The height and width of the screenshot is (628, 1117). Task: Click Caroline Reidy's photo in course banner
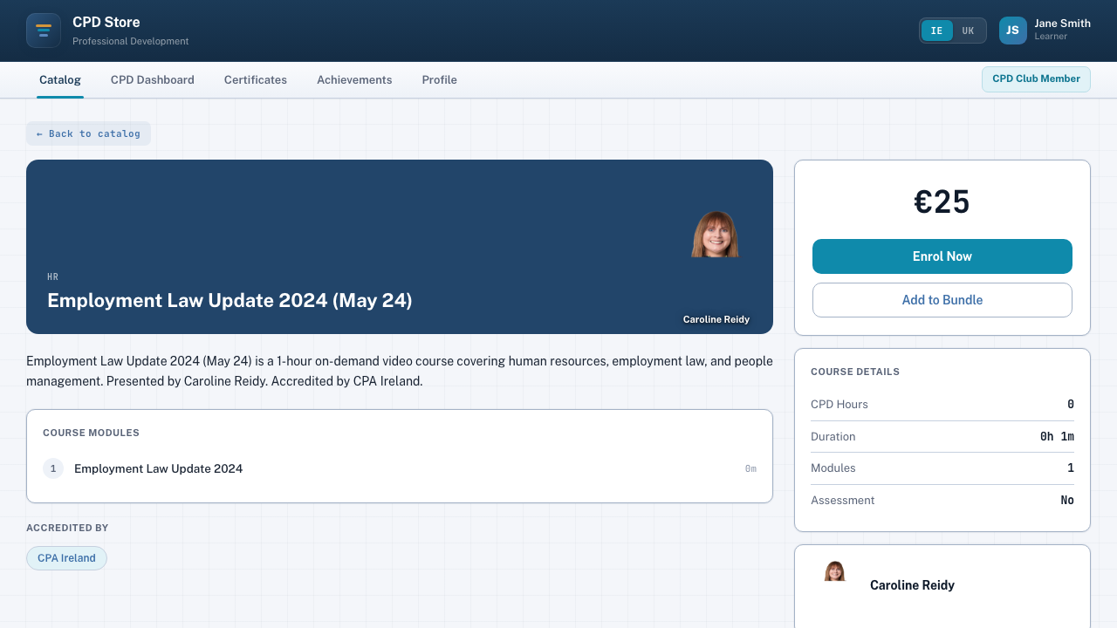tap(715, 234)
